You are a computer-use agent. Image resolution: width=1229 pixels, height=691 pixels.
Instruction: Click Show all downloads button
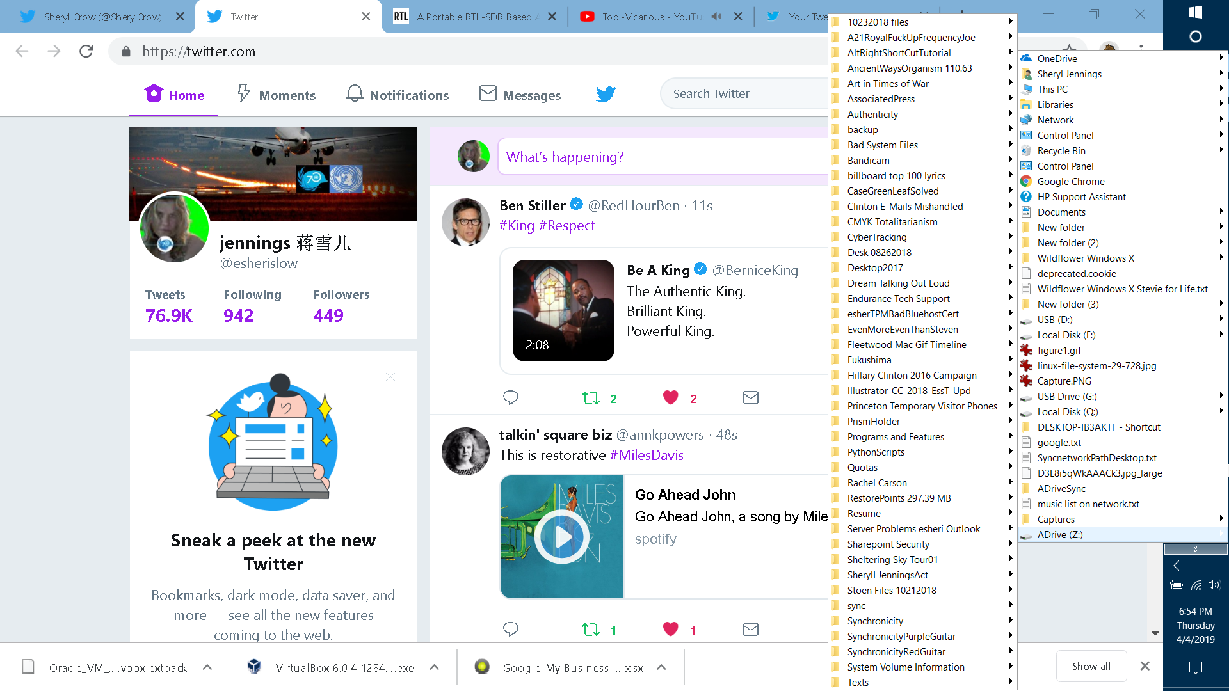click(1091, 666)
